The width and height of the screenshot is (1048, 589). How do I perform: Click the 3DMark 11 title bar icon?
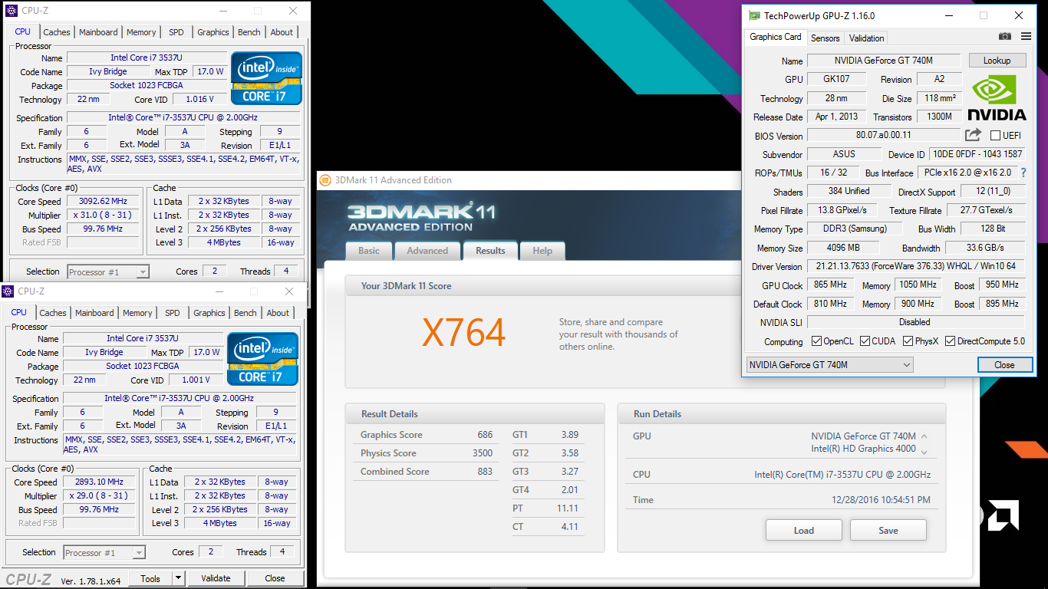325,180
